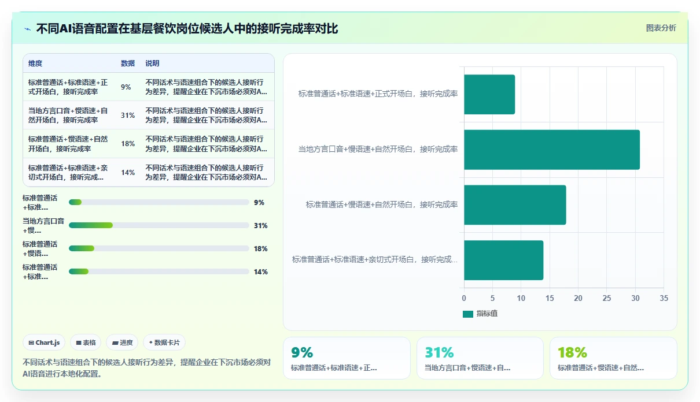
Task: Select the table row showing 14%
Action: (x=149, y=172)
